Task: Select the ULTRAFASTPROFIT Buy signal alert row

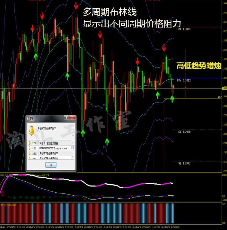Action: (x=50, y=148)
